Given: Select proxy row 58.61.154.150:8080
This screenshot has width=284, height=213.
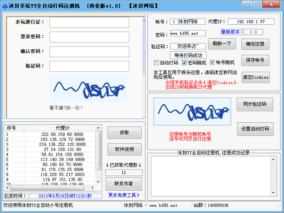Looking at the screenshot, I should [x=50, y=154].
